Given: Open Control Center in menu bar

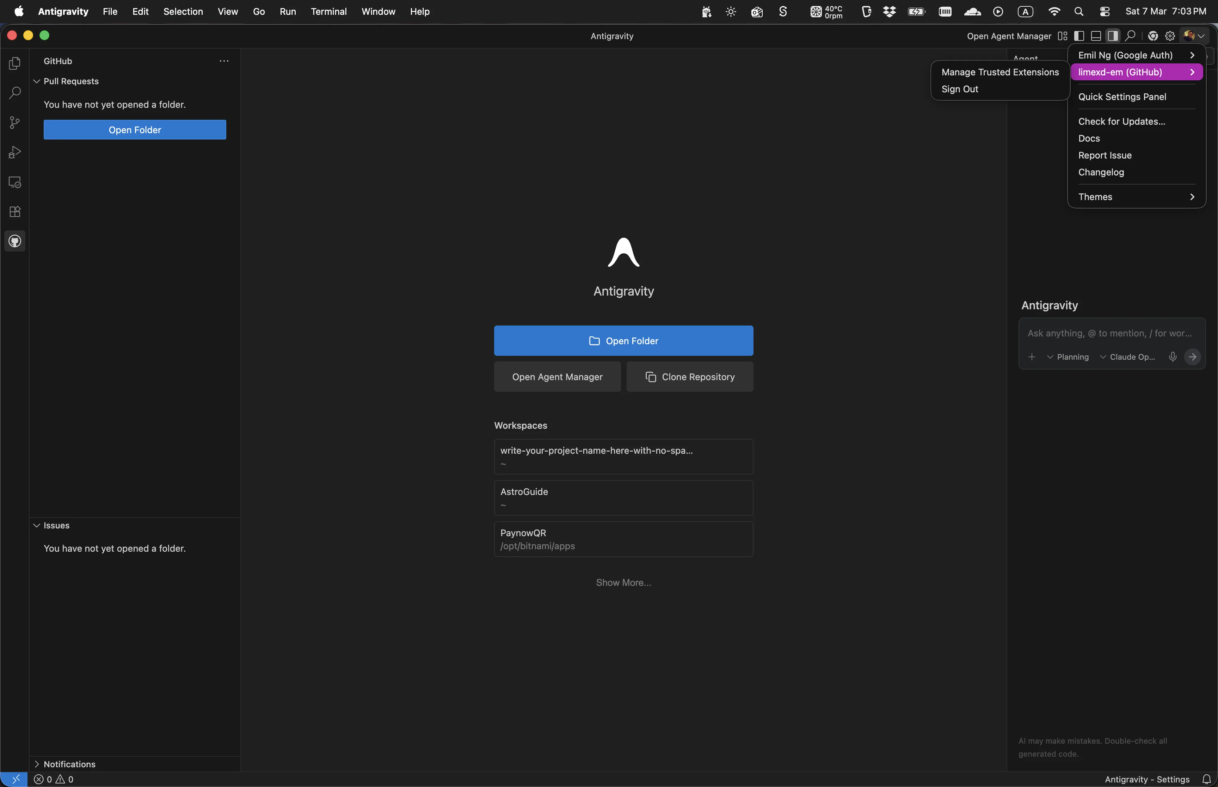Looking at the screenshot, I should [x=1105, y=11].
